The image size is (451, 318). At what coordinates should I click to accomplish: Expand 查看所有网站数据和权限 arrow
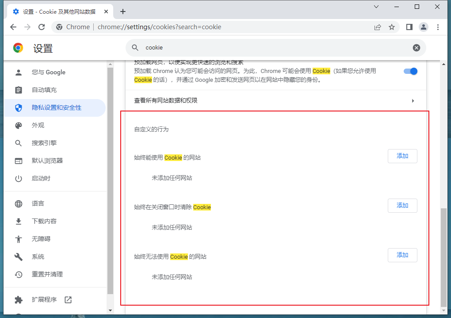(x=413, y=101)
